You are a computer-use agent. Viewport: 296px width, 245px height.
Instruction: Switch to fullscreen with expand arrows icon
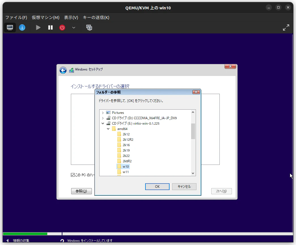(286, 27)
